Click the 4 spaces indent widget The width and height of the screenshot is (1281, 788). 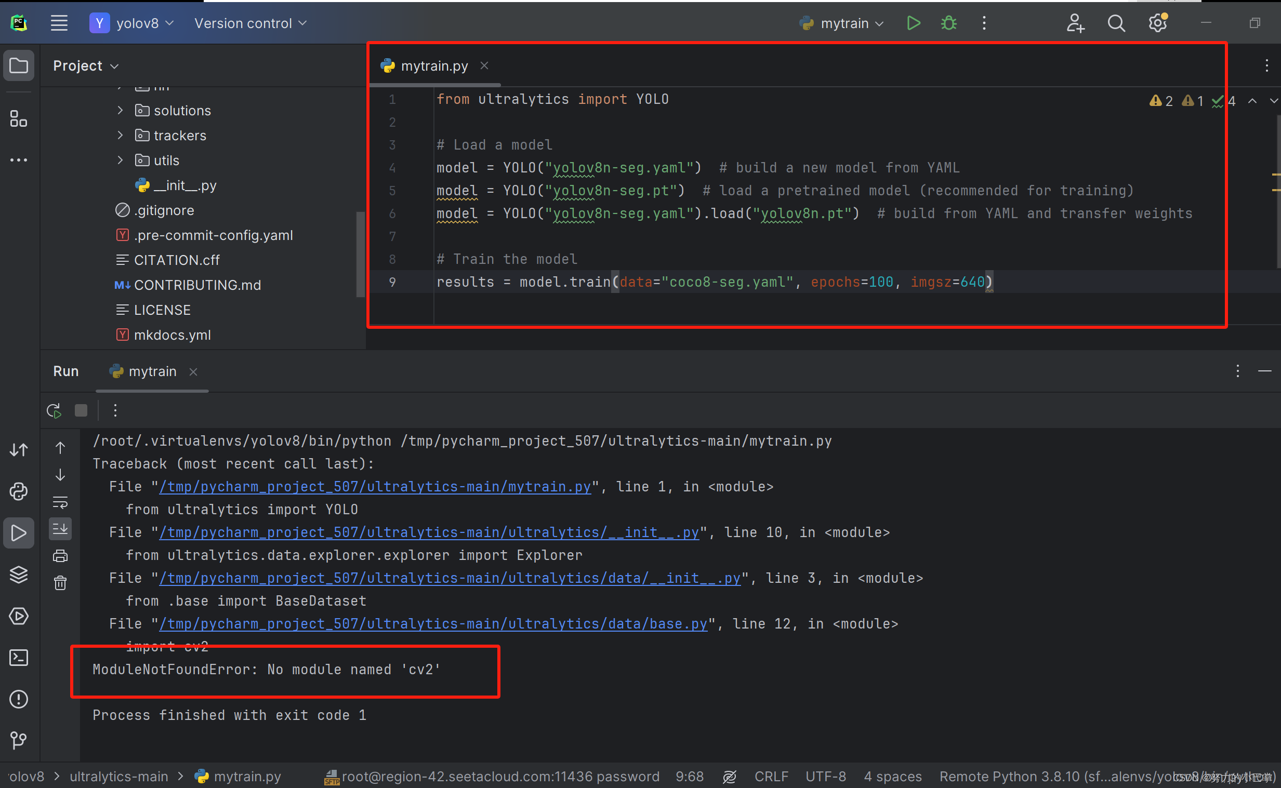892,777
